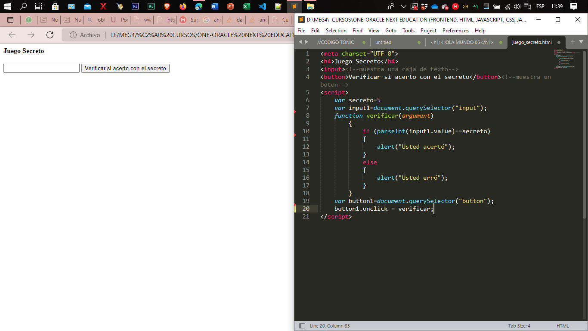Focus the Juego Secreto text input
The image size is (588, 331).
pos(42,69)
